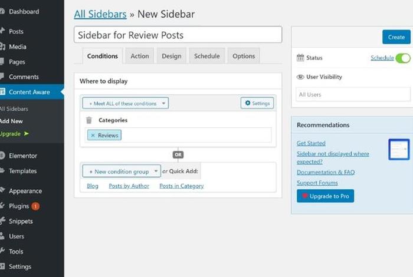Click the sidebar title input field
The height and width of the screenshot is (277, 413).
(178, 35)
